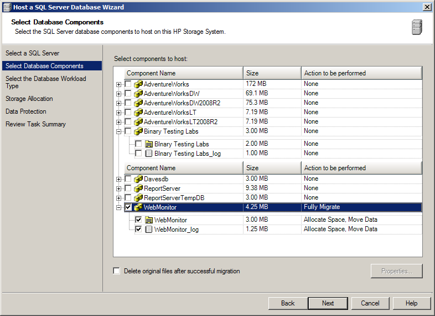This screenshot has height=316, width=435.
Task: Click the server icon in wizard header
Action: coord(417,27)
